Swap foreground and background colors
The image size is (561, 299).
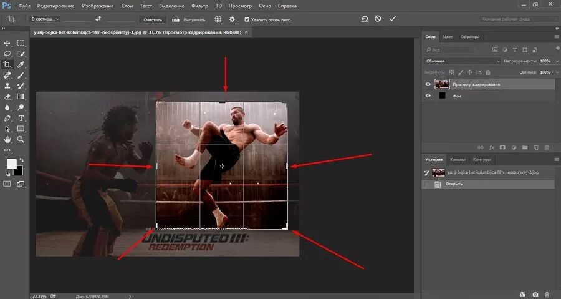pyautogui.click(x=21, y=160)
